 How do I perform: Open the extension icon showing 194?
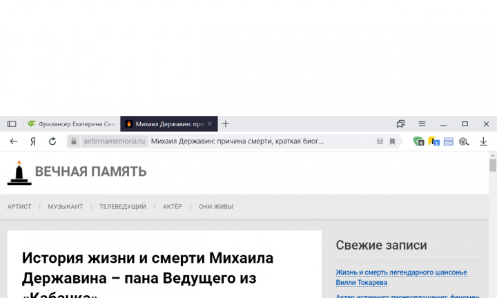[x=448, y=141]
